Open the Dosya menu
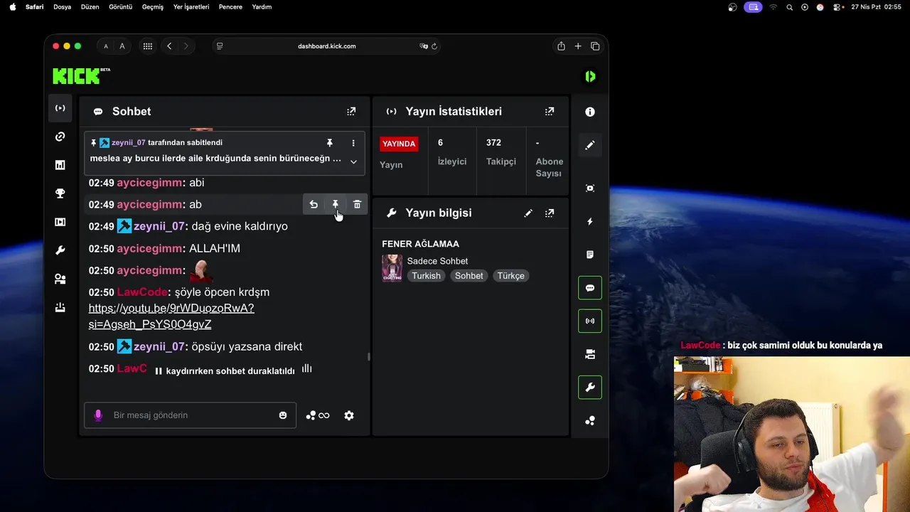This screenshot has width=910, height=512. tap(63, 7)
